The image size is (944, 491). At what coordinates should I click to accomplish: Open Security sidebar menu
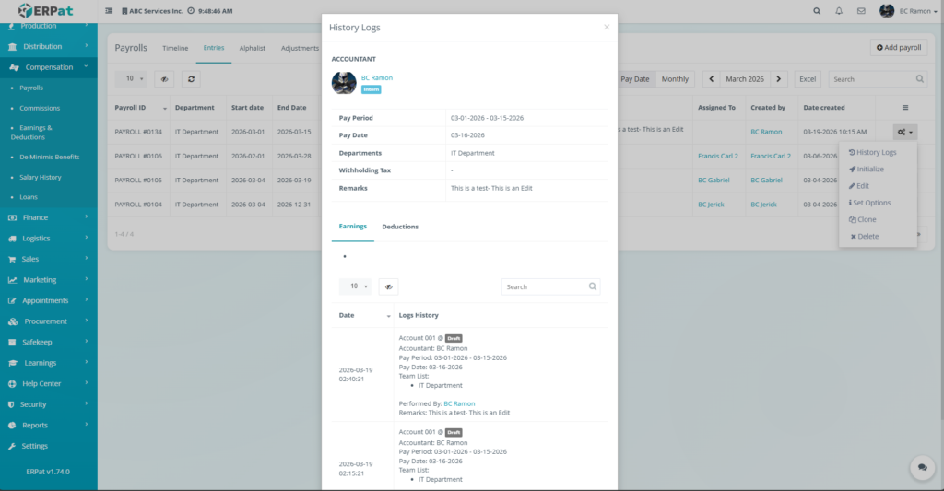tap(49, 404)
